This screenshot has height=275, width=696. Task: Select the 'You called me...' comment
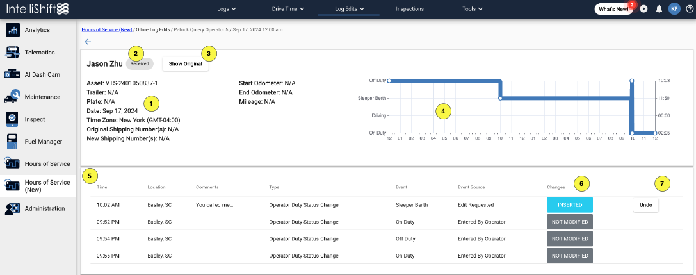[214, 205]
